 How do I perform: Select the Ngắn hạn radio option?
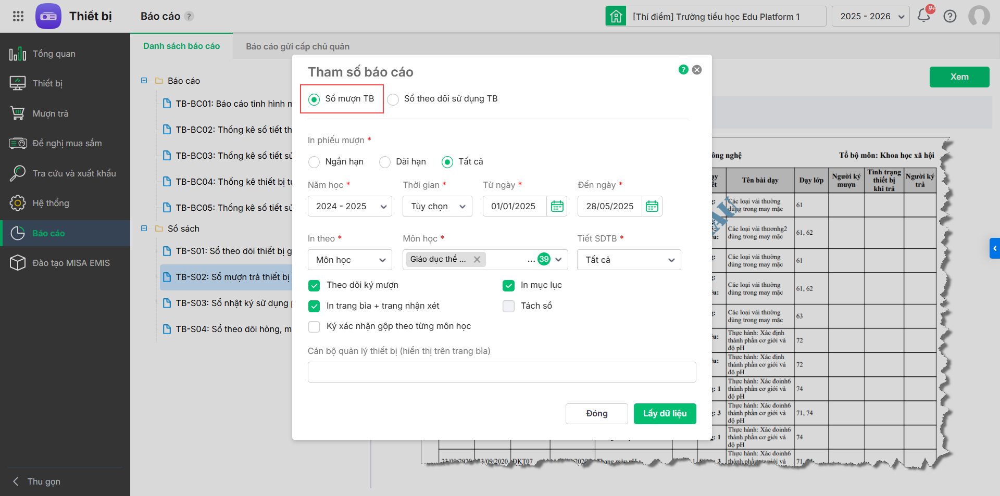314,162
